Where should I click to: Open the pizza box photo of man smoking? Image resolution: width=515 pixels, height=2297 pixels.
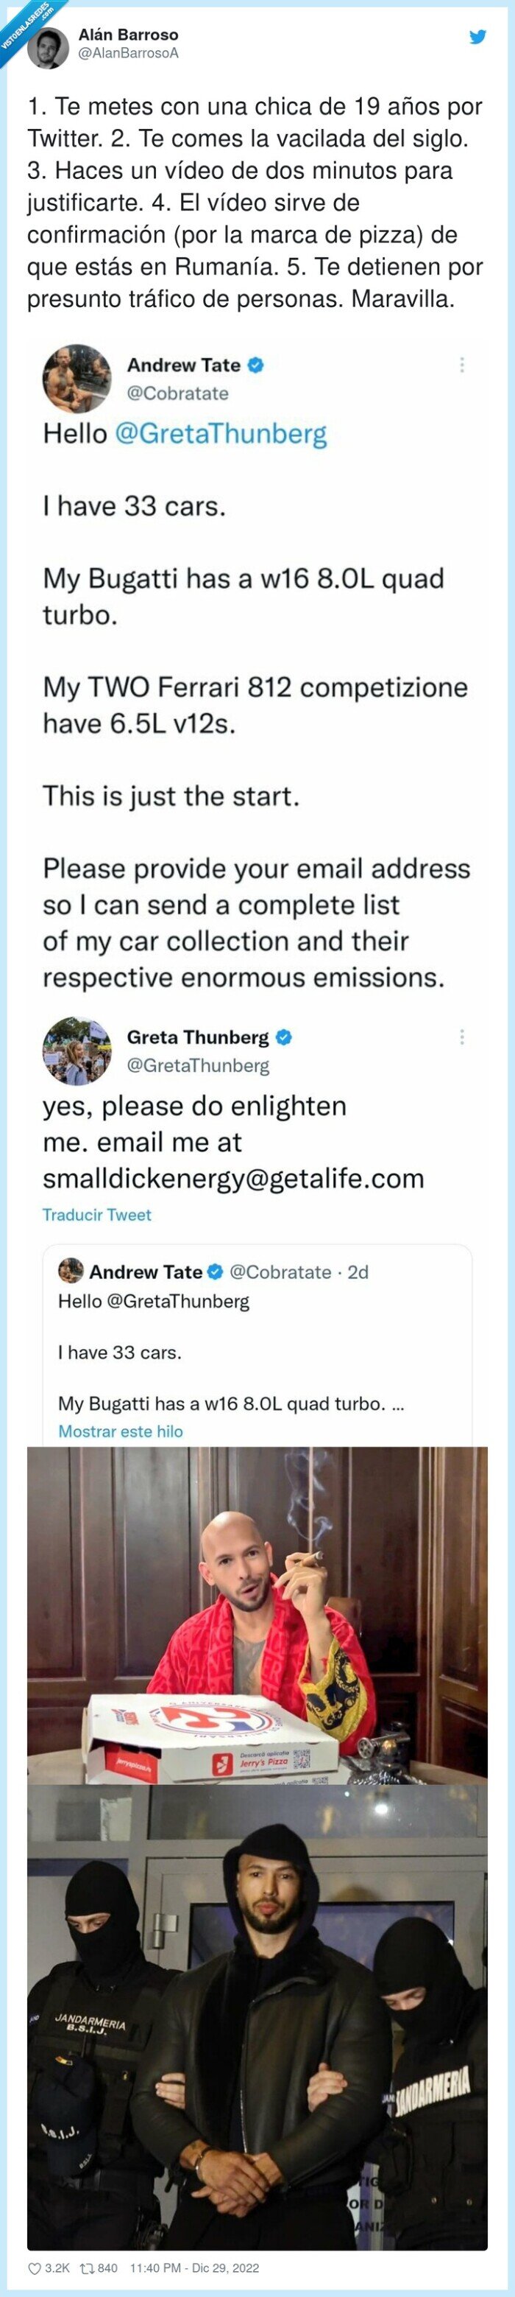point(257,1615)
